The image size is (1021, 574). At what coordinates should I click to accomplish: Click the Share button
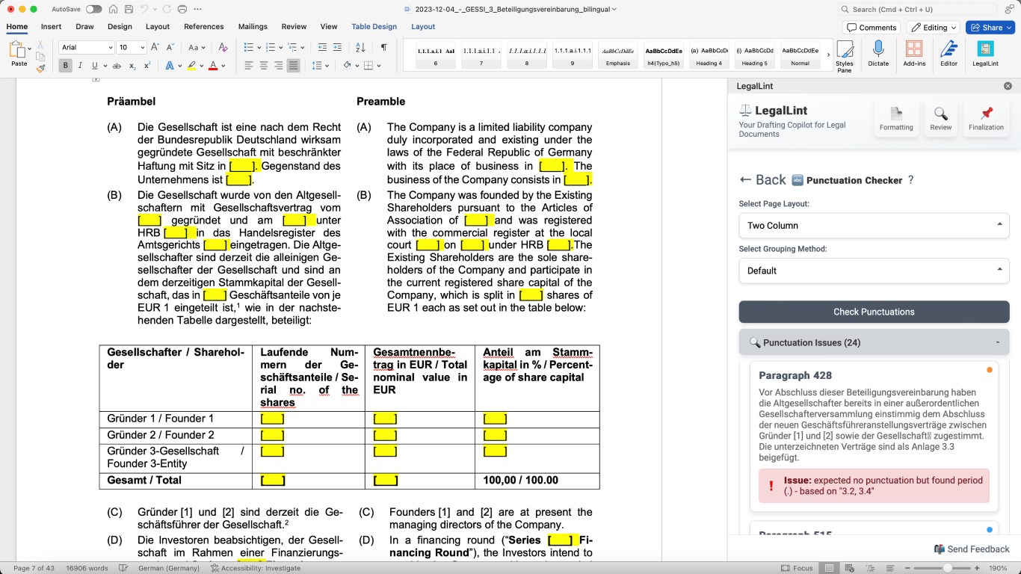click(x=990, y=28)
